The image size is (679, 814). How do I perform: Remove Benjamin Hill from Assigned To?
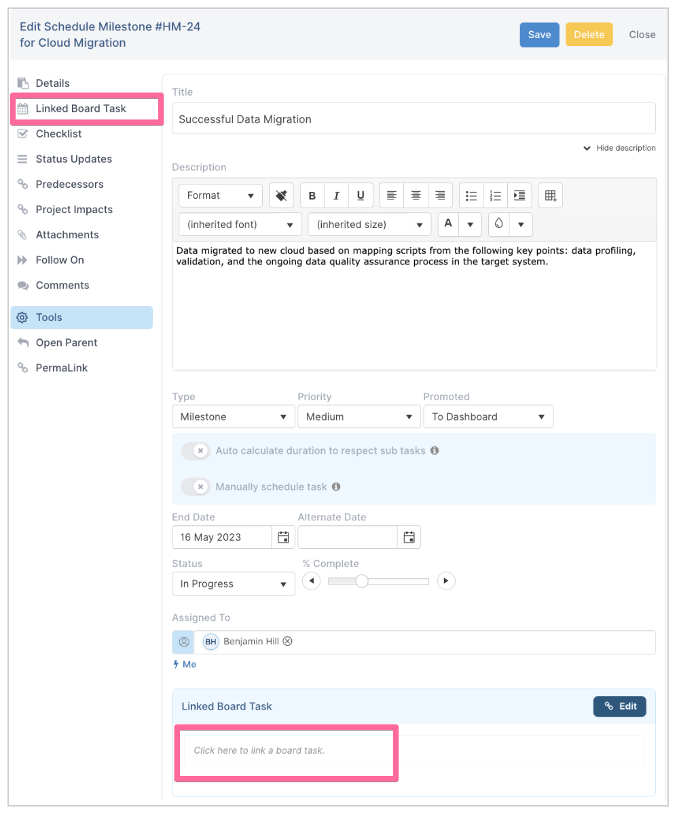(287, 642)
